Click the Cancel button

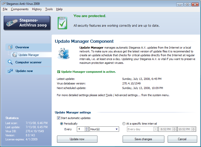(x=182, y=139)
